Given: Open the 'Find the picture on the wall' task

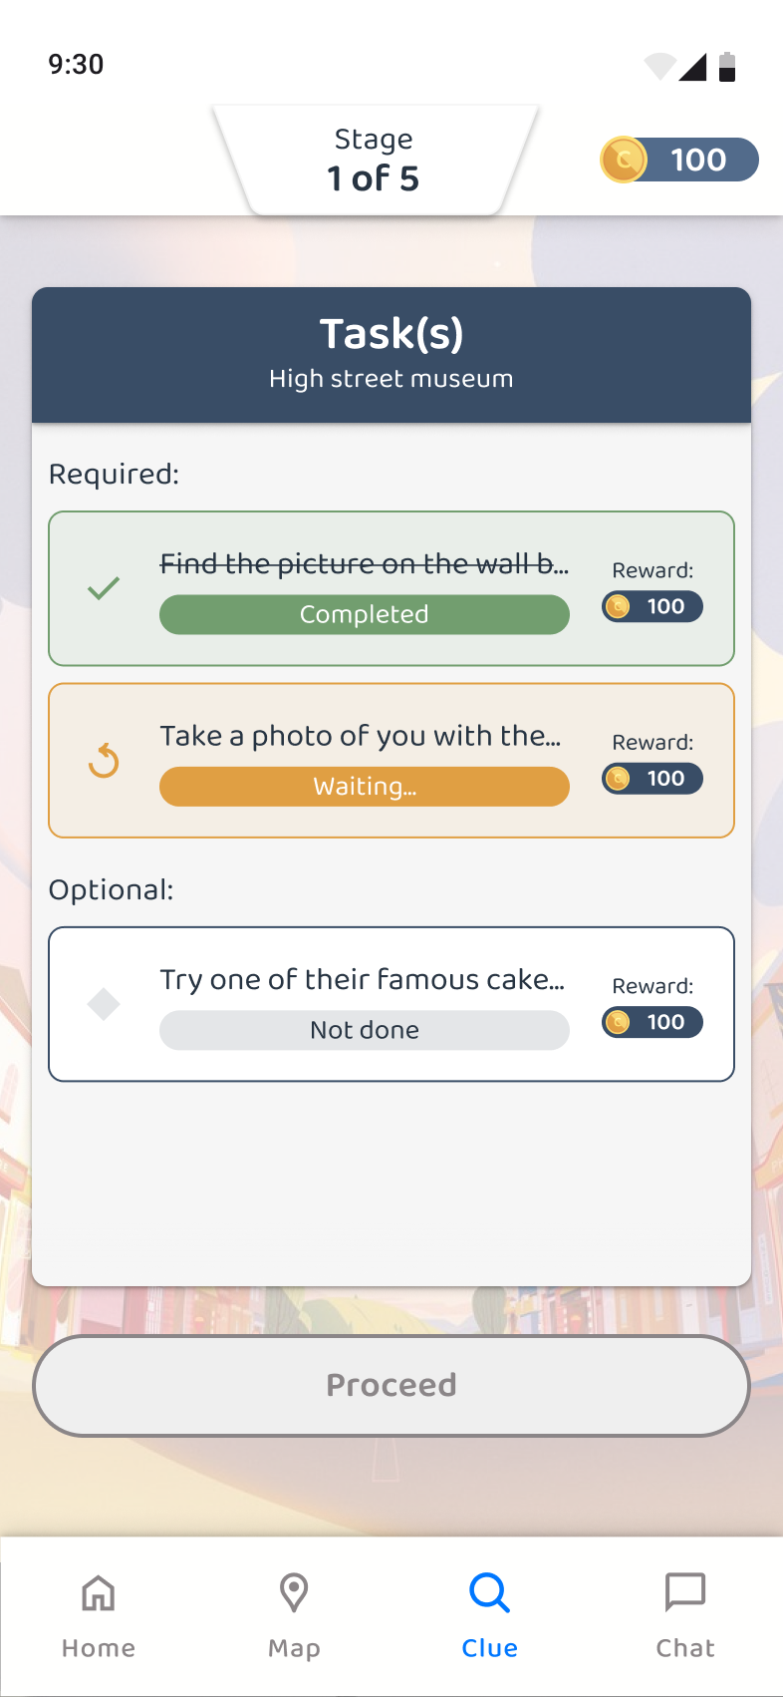Looking at the screenshot, I should [x=365, y=564].
